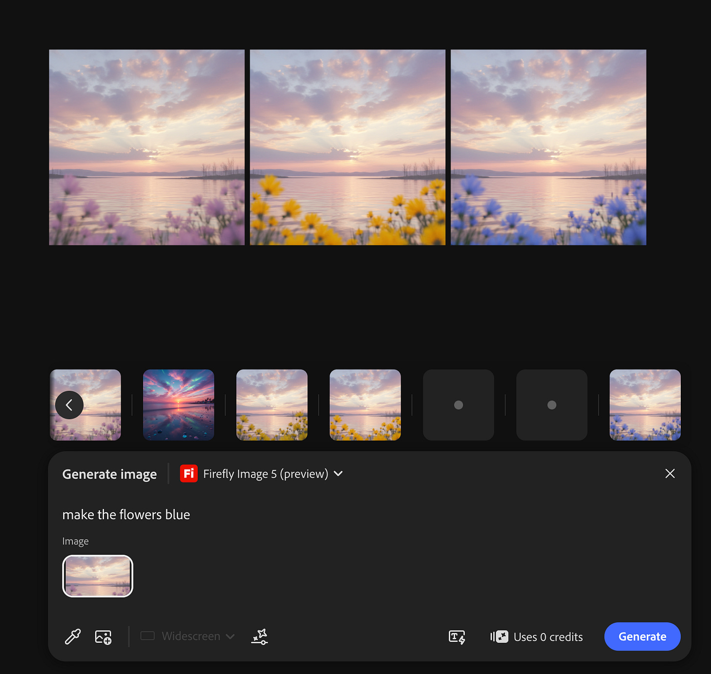Open the middle yellow flowers generated image
Viewport: 711px width, 674px height.
[347, 147]
